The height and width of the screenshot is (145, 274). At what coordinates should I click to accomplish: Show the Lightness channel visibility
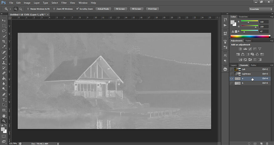(x=232, y=74)
